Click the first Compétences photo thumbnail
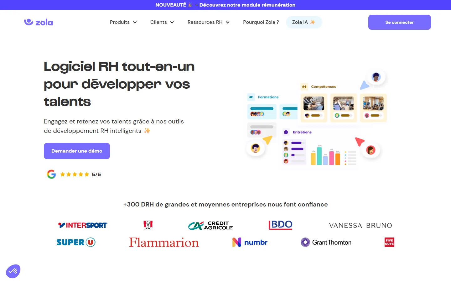Viewport: 451px width, 282px height. pos(314,103)
